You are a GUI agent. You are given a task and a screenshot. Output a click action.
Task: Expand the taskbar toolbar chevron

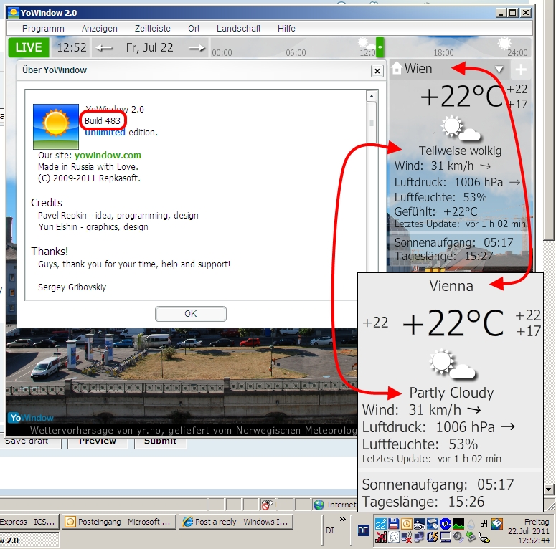[x=342, y=520]
